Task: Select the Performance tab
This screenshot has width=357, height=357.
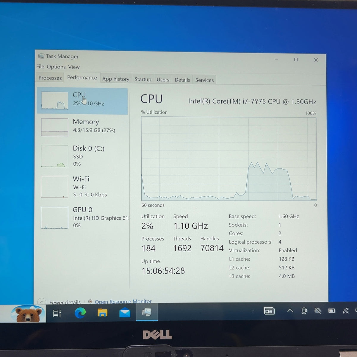Action: tap(82, 78)
